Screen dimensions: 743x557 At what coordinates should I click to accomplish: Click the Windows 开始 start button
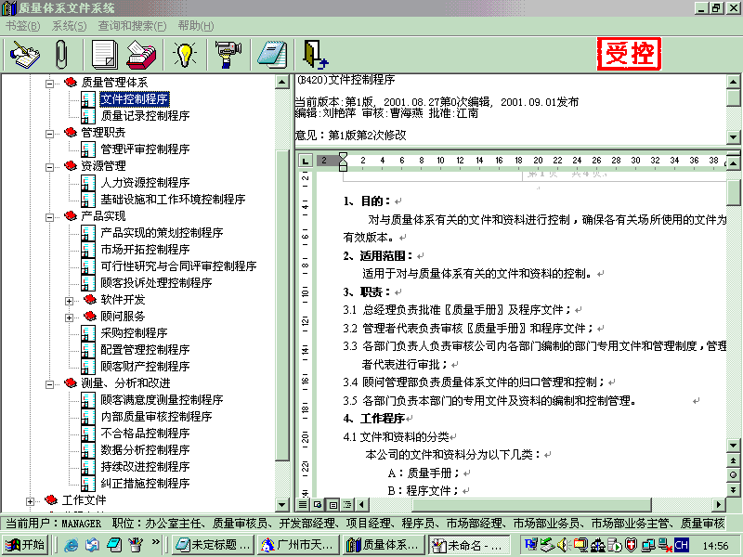pyautogui.click(x=25, y=545)
